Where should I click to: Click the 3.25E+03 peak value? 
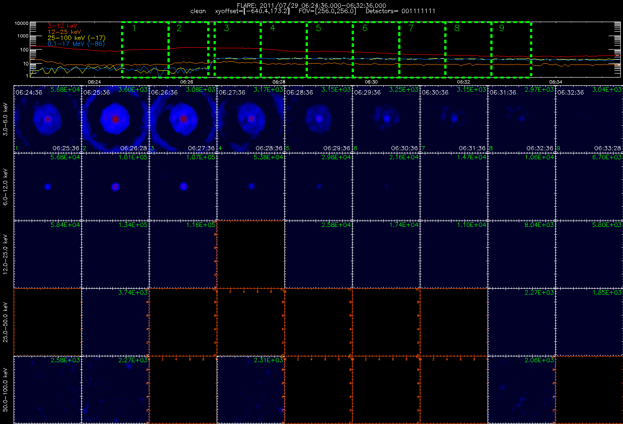(x=404, y=90)
